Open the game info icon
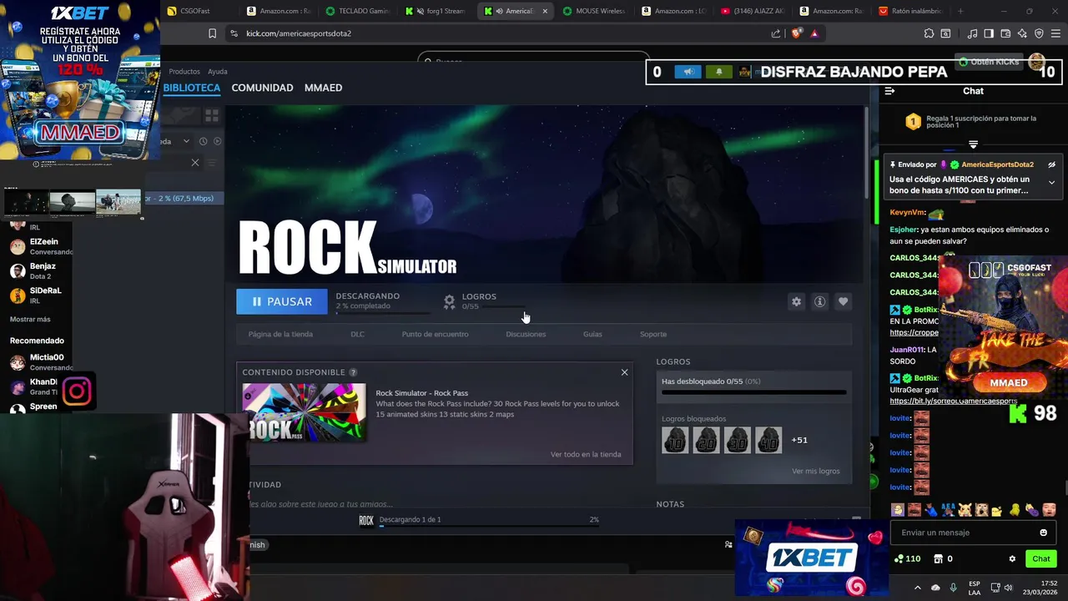This screenshot has width=1068, height=601. click(x=819, y=301)
